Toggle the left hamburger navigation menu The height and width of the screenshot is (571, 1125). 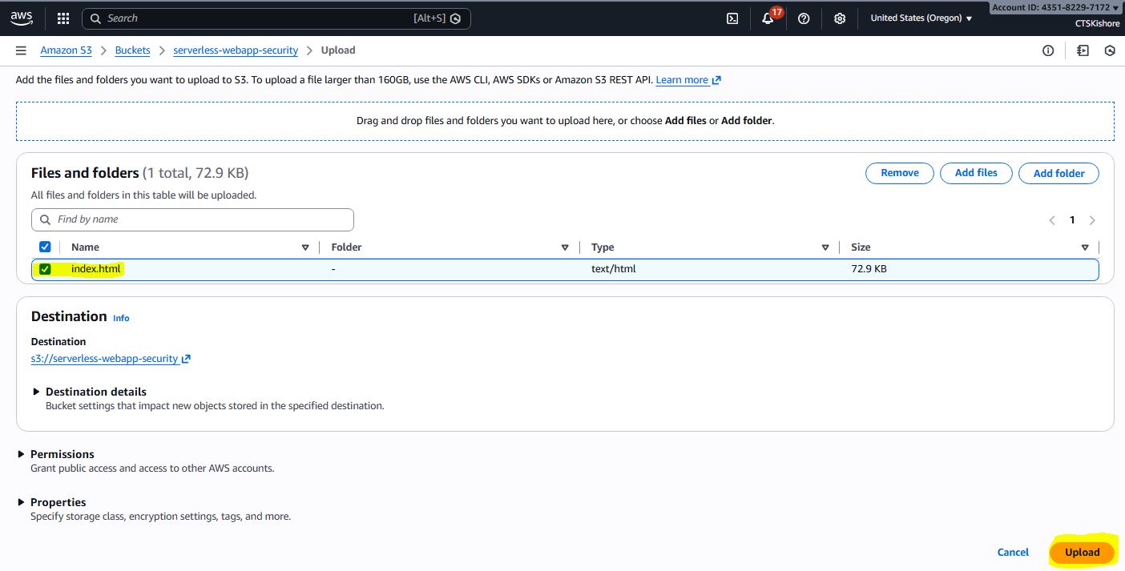[21, 50]
